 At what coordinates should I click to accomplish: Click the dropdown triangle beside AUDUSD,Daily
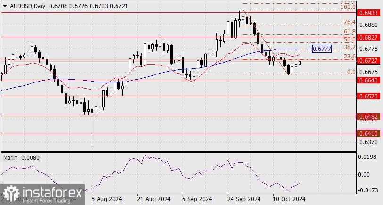5,6
